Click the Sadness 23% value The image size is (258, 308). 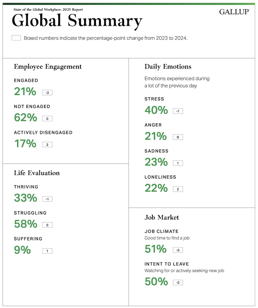click(156, 162)
